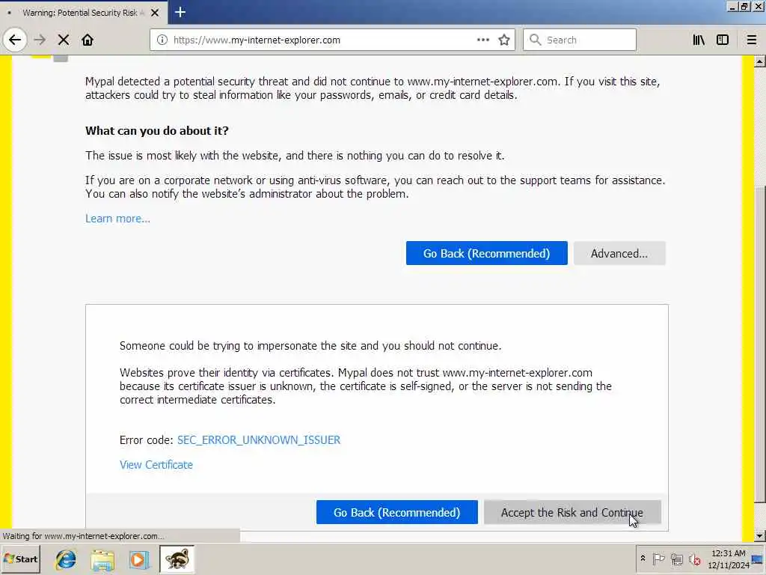766x575 pixels.
Task: Open a new tab with plus button
Action: (180, 12)
